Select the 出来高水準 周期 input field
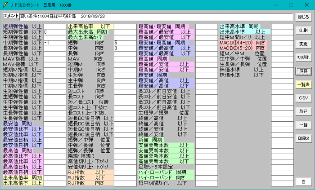This screenshot has height=190, width=315. 282,27
